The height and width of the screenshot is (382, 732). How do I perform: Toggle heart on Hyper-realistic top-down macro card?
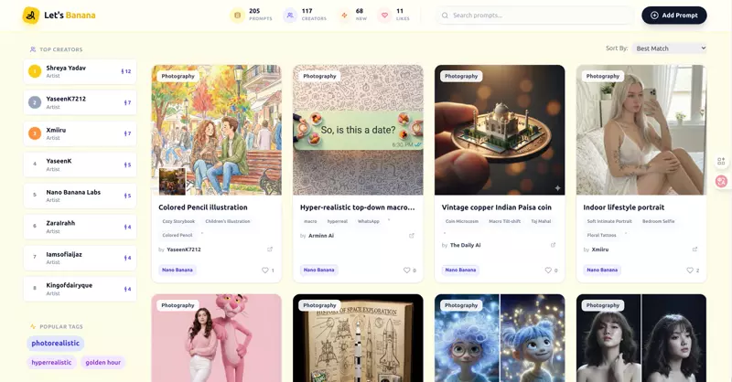[x=407, y=271]
